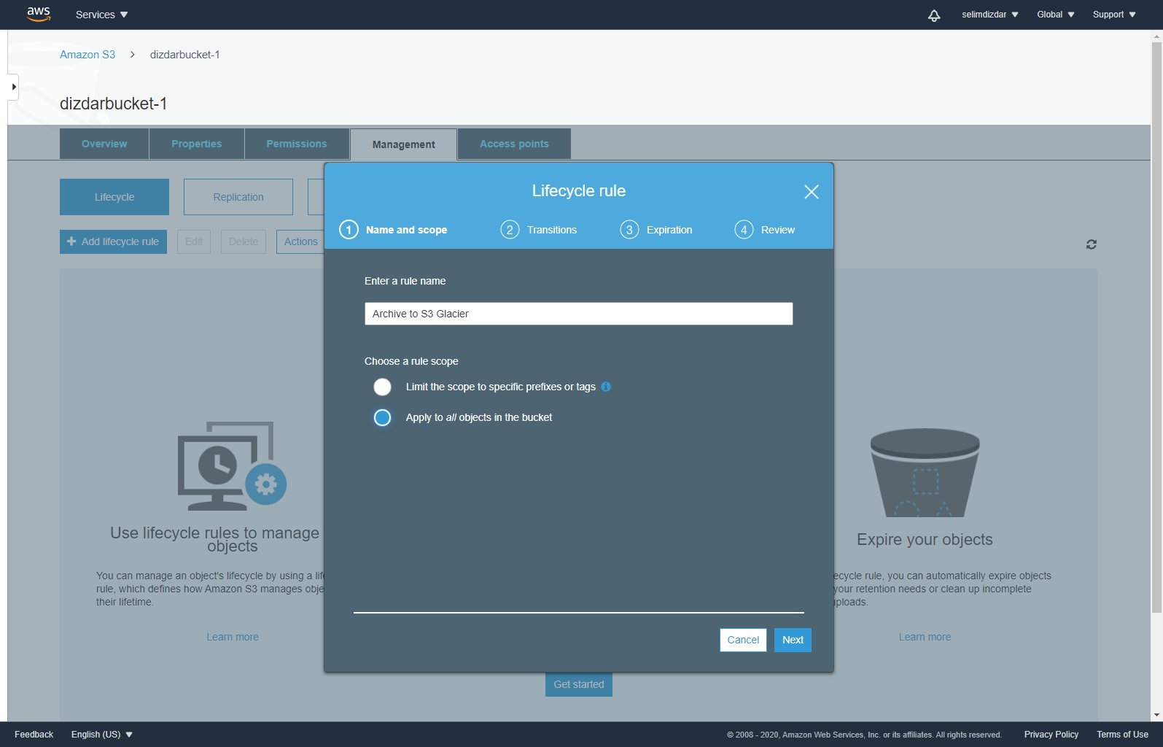Open the Actions dropdown button
This screenshot has height=747, width=1163.
[x=300, y=241]
